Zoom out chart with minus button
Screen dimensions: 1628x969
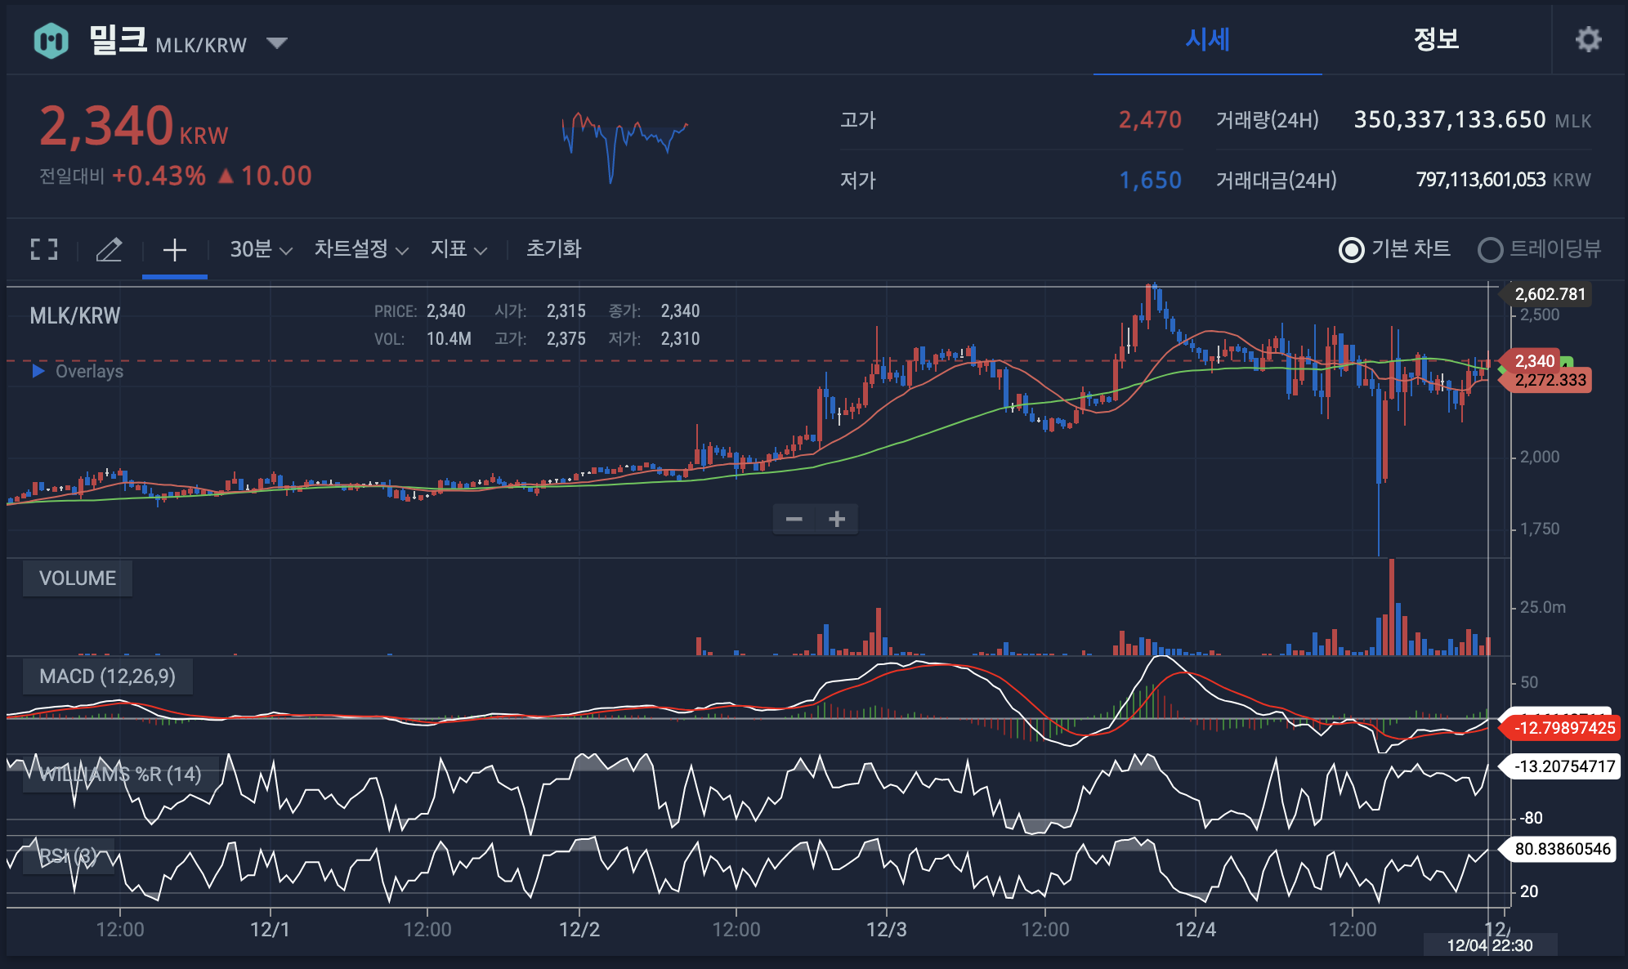(794, 519)
